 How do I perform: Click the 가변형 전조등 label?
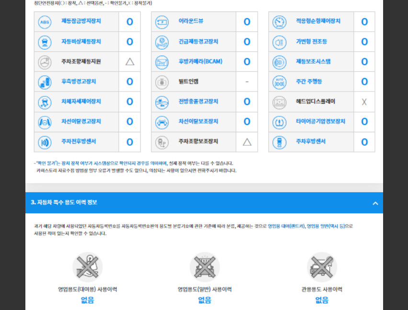(311, 42)
